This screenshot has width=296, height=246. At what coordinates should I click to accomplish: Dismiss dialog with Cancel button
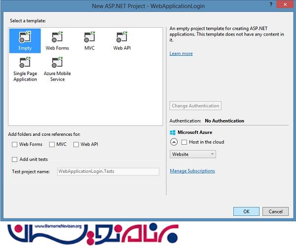pyautogui.click(x=275, y=211)
